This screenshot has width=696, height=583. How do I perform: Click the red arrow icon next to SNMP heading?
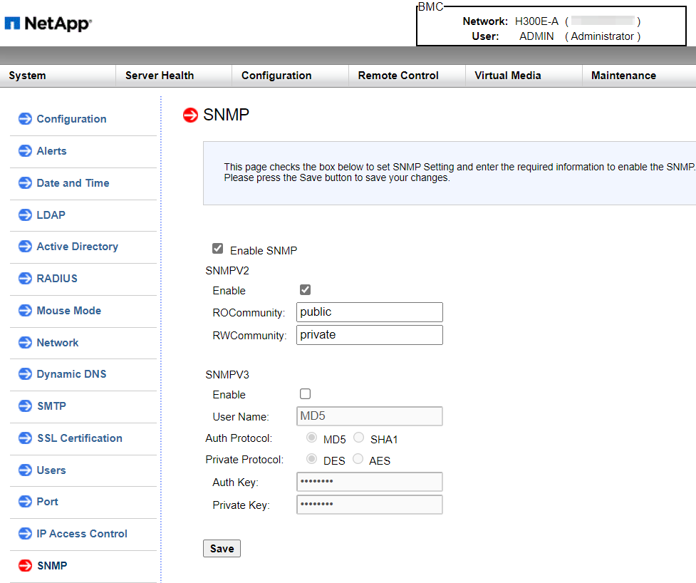pyautogui.click(x=190, y=115)
